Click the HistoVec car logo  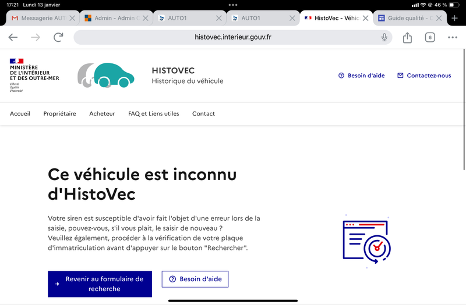(106, 76)
